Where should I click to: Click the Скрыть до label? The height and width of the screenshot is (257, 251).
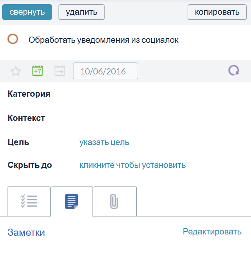(x=30, y=165)
